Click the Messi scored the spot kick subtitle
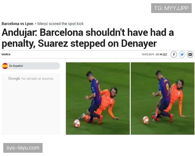195x156 pixels. (60, 24)
